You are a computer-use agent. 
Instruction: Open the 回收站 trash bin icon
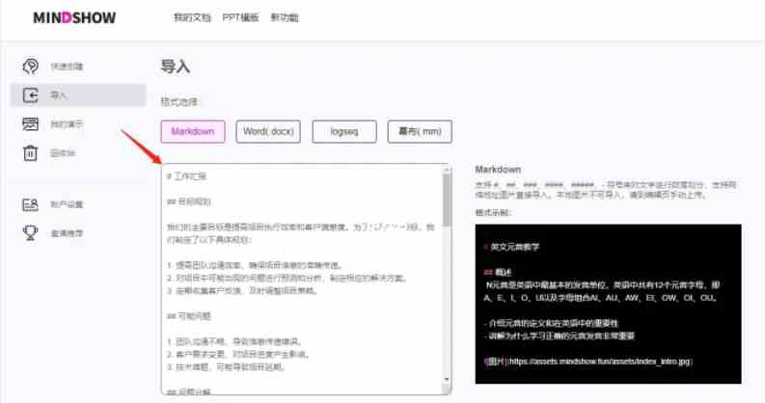click(x=30, y=153)
